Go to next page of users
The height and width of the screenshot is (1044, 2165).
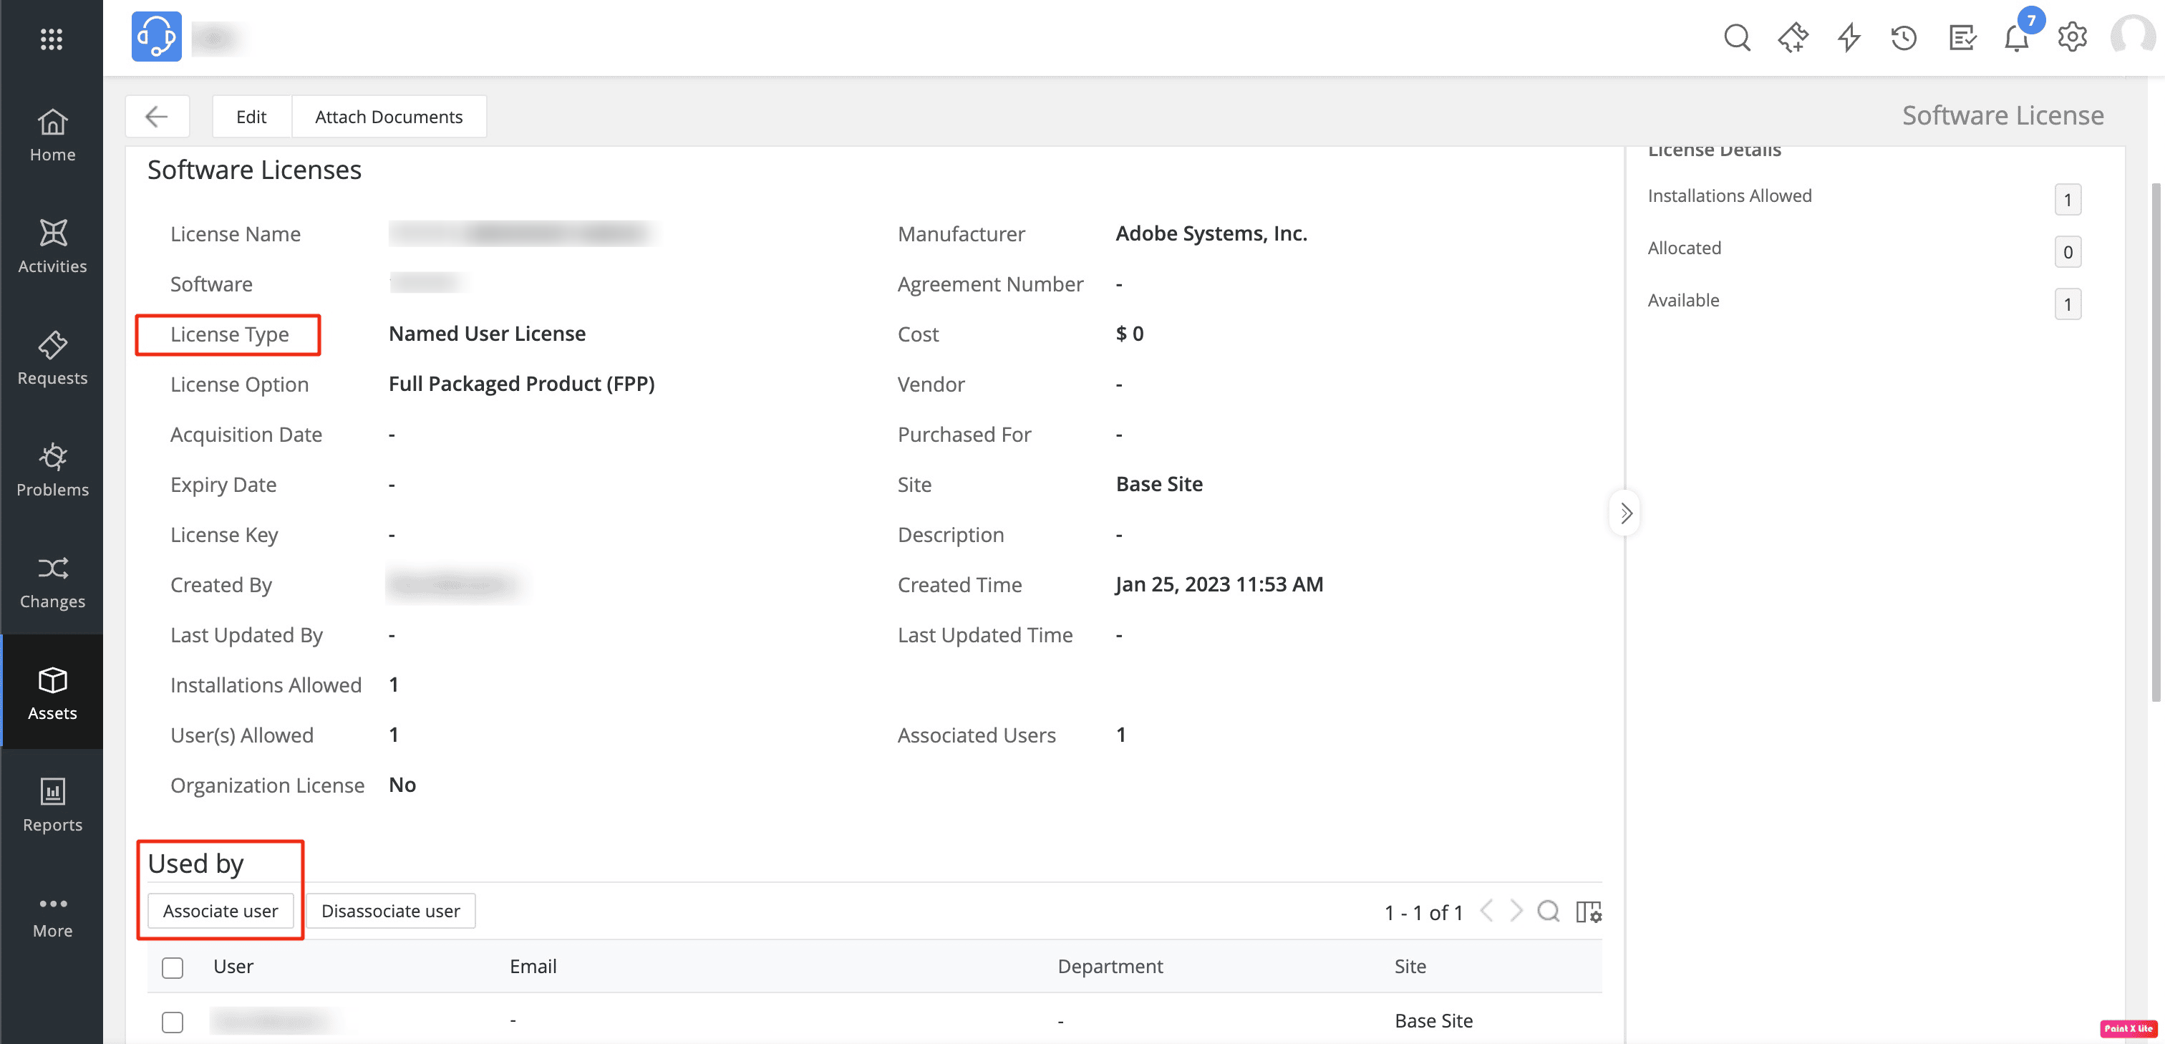pyautogui.click(x=1516, y=912)
